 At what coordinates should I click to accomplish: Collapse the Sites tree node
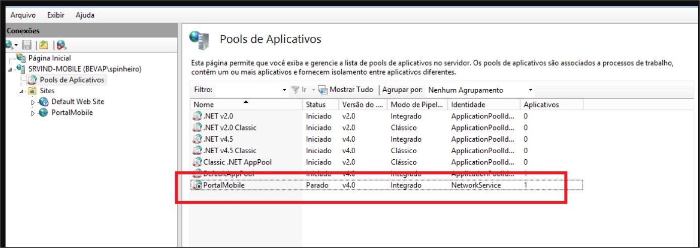tap(21, 91)
